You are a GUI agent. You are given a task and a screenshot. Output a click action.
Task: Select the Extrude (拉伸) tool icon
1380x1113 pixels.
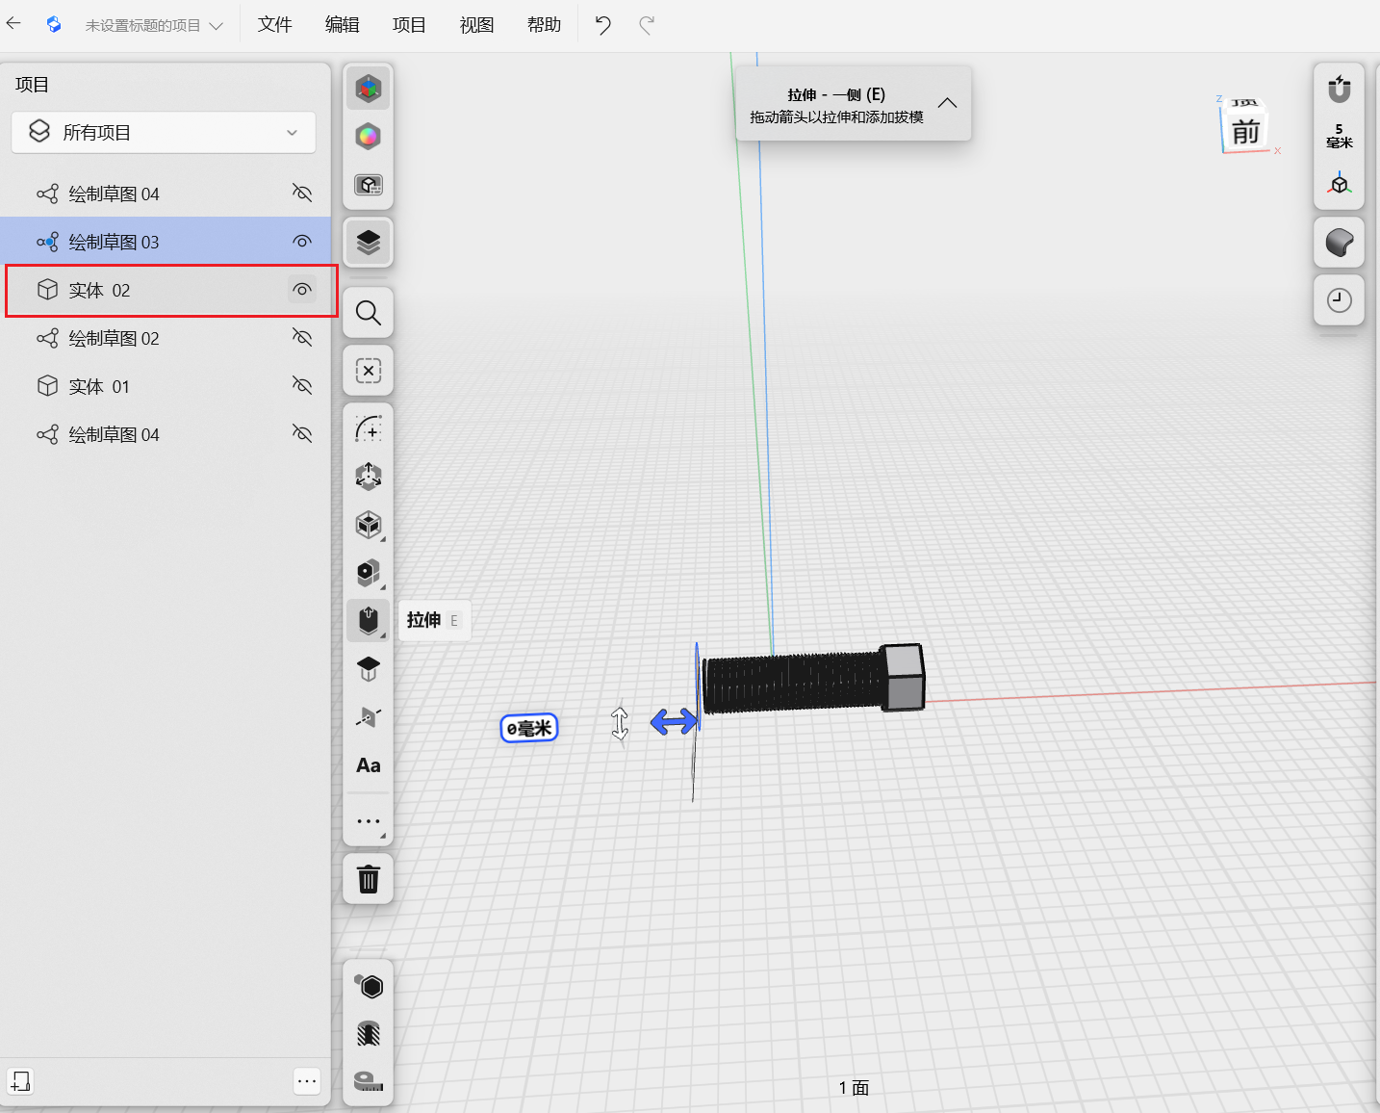(x=368, y=620)
